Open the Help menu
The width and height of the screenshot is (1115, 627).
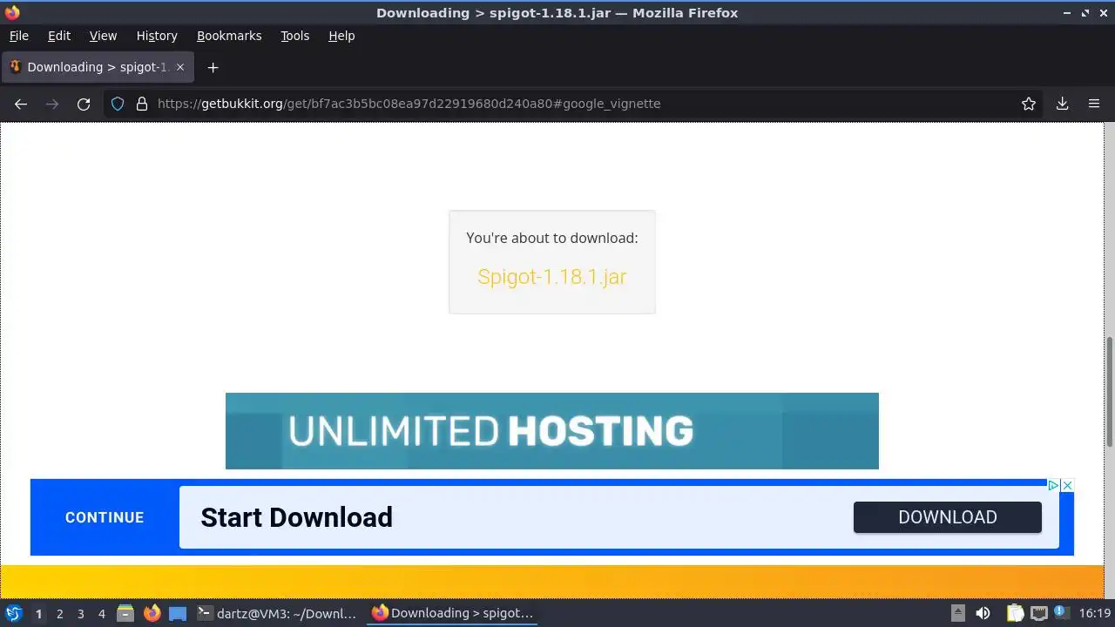pos(341,36)
